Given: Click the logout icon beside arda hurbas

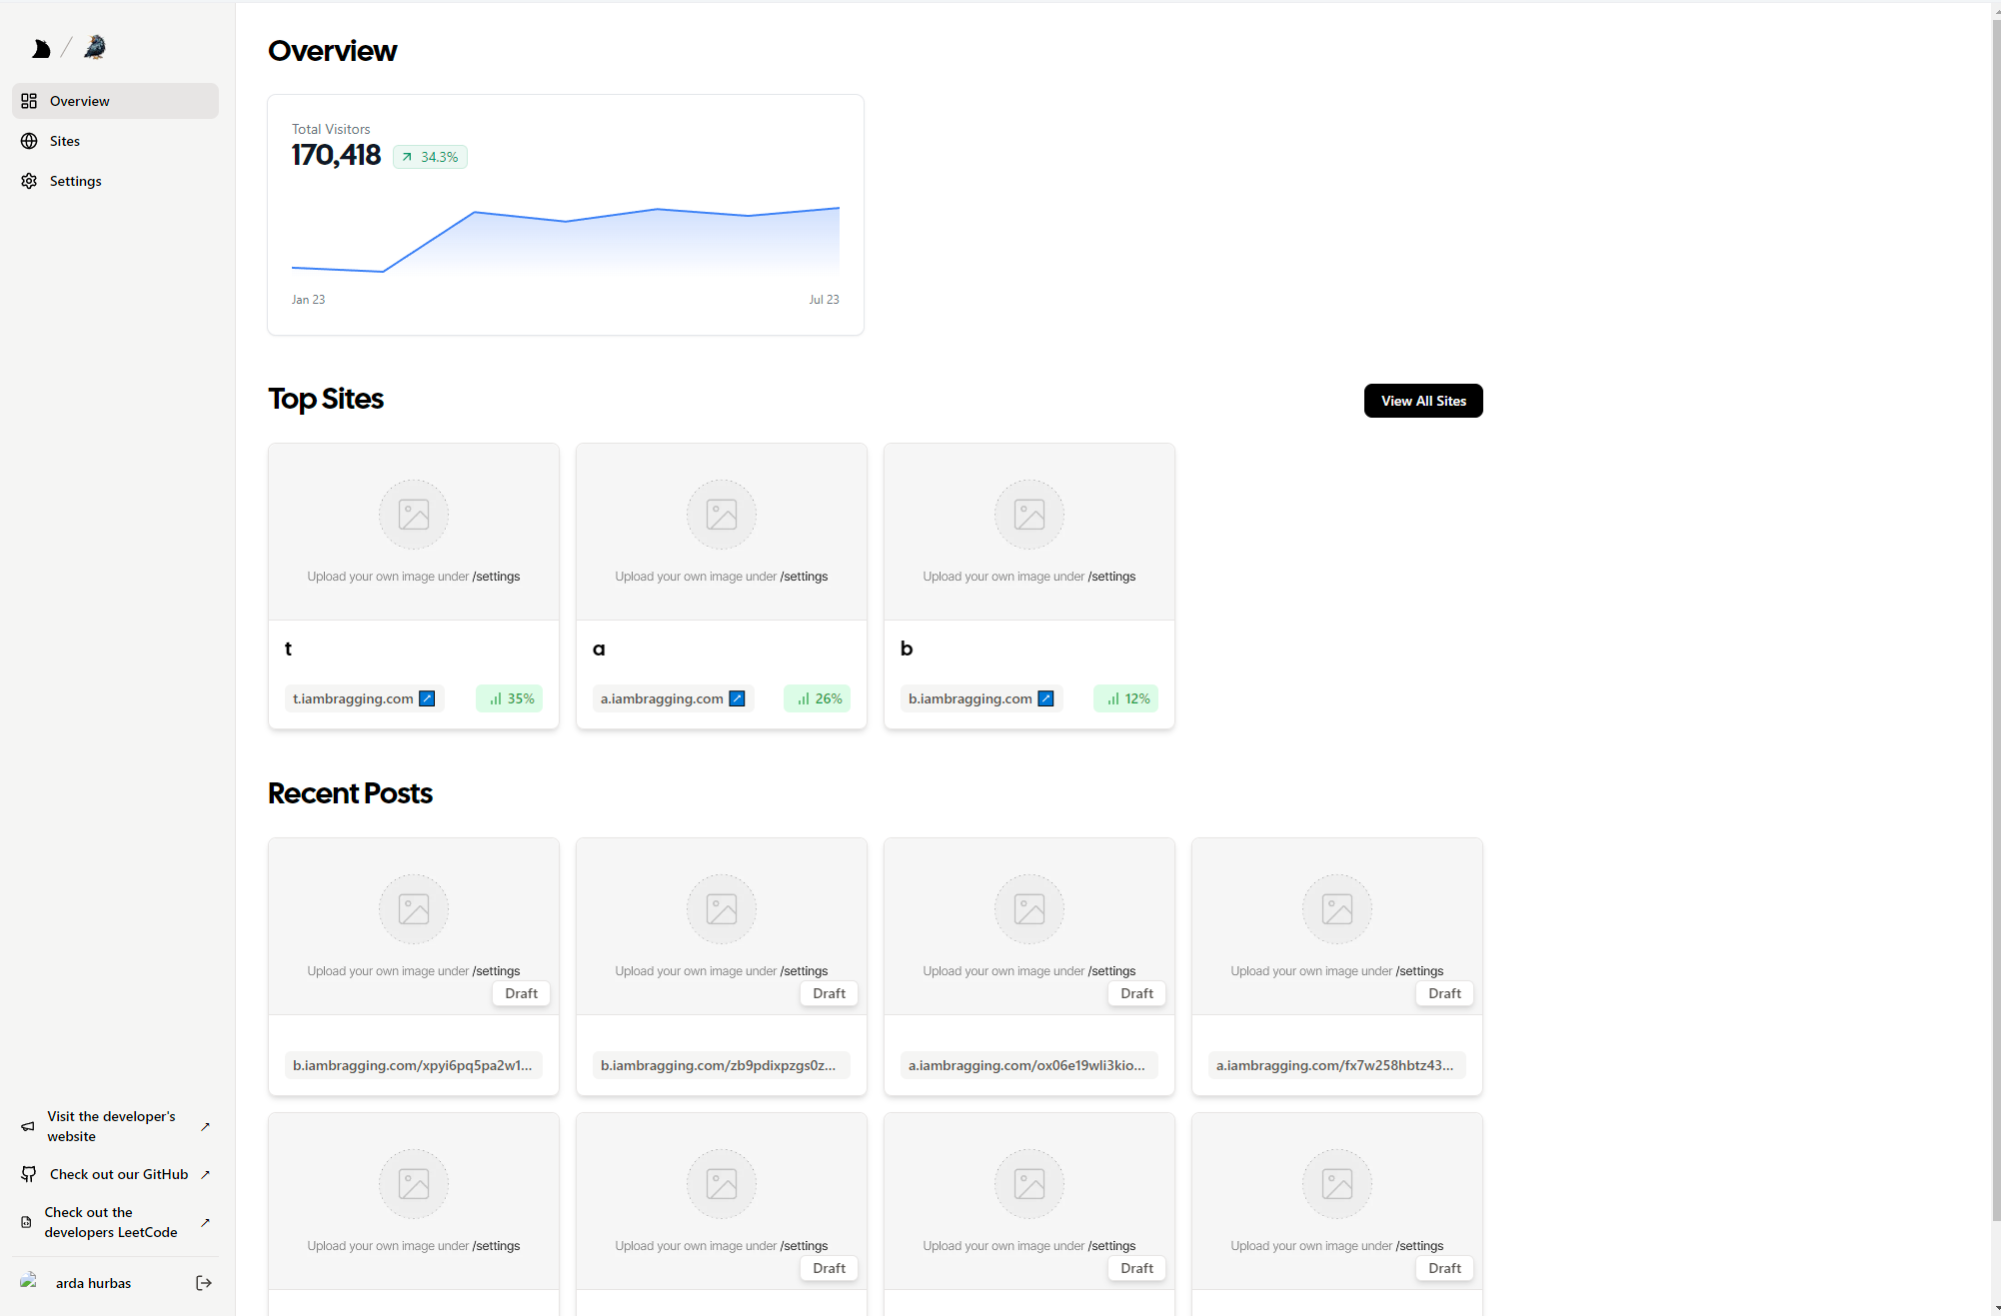Looking at the screenshot, I should click(204, 1283).
